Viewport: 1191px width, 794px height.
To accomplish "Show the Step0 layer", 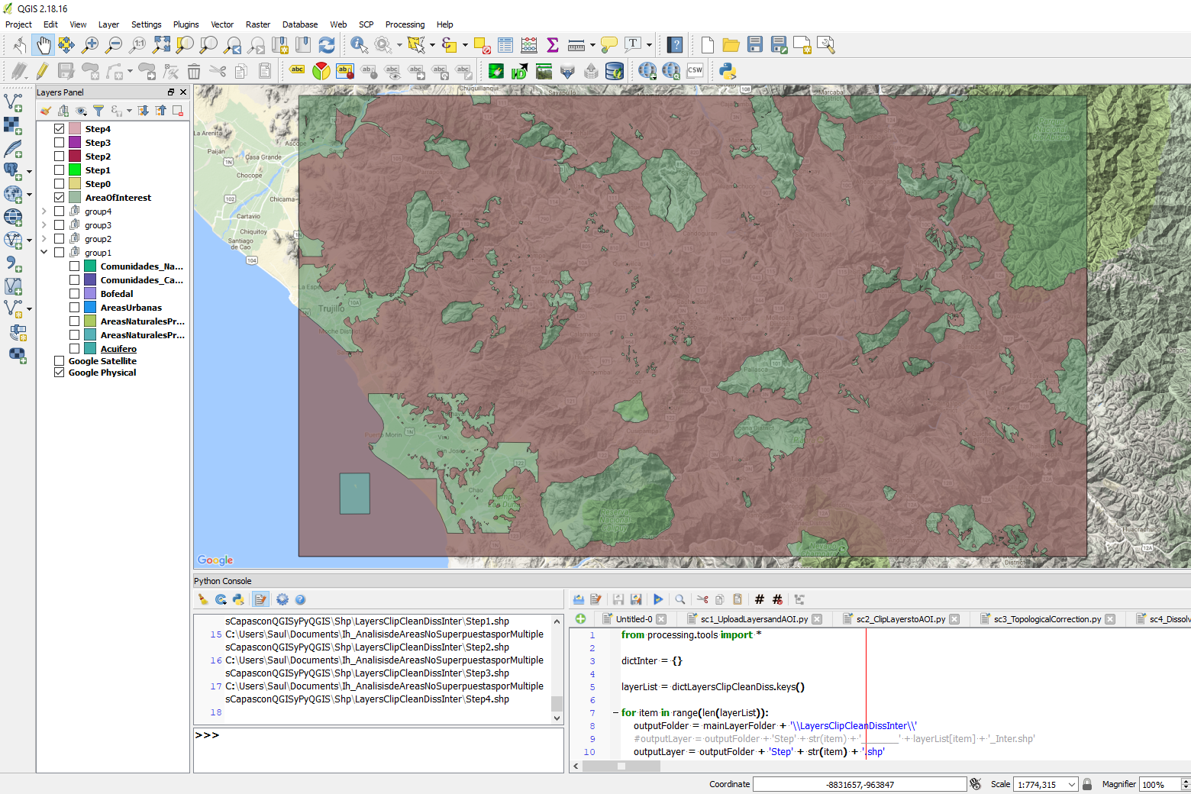I will (60, 184).
